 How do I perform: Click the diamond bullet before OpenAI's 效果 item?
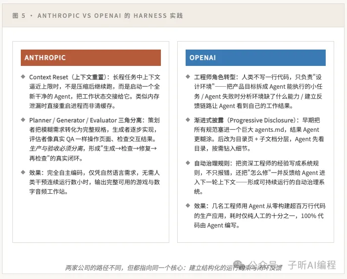[188, 205]
